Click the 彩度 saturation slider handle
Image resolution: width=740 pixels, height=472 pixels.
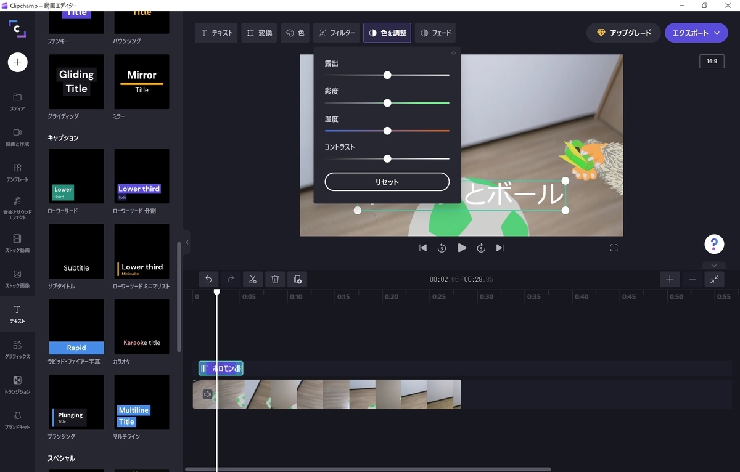tap(387, 103)
